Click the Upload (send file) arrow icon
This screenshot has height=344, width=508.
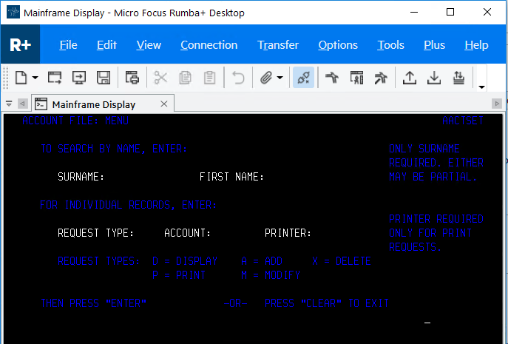point(409,77)
